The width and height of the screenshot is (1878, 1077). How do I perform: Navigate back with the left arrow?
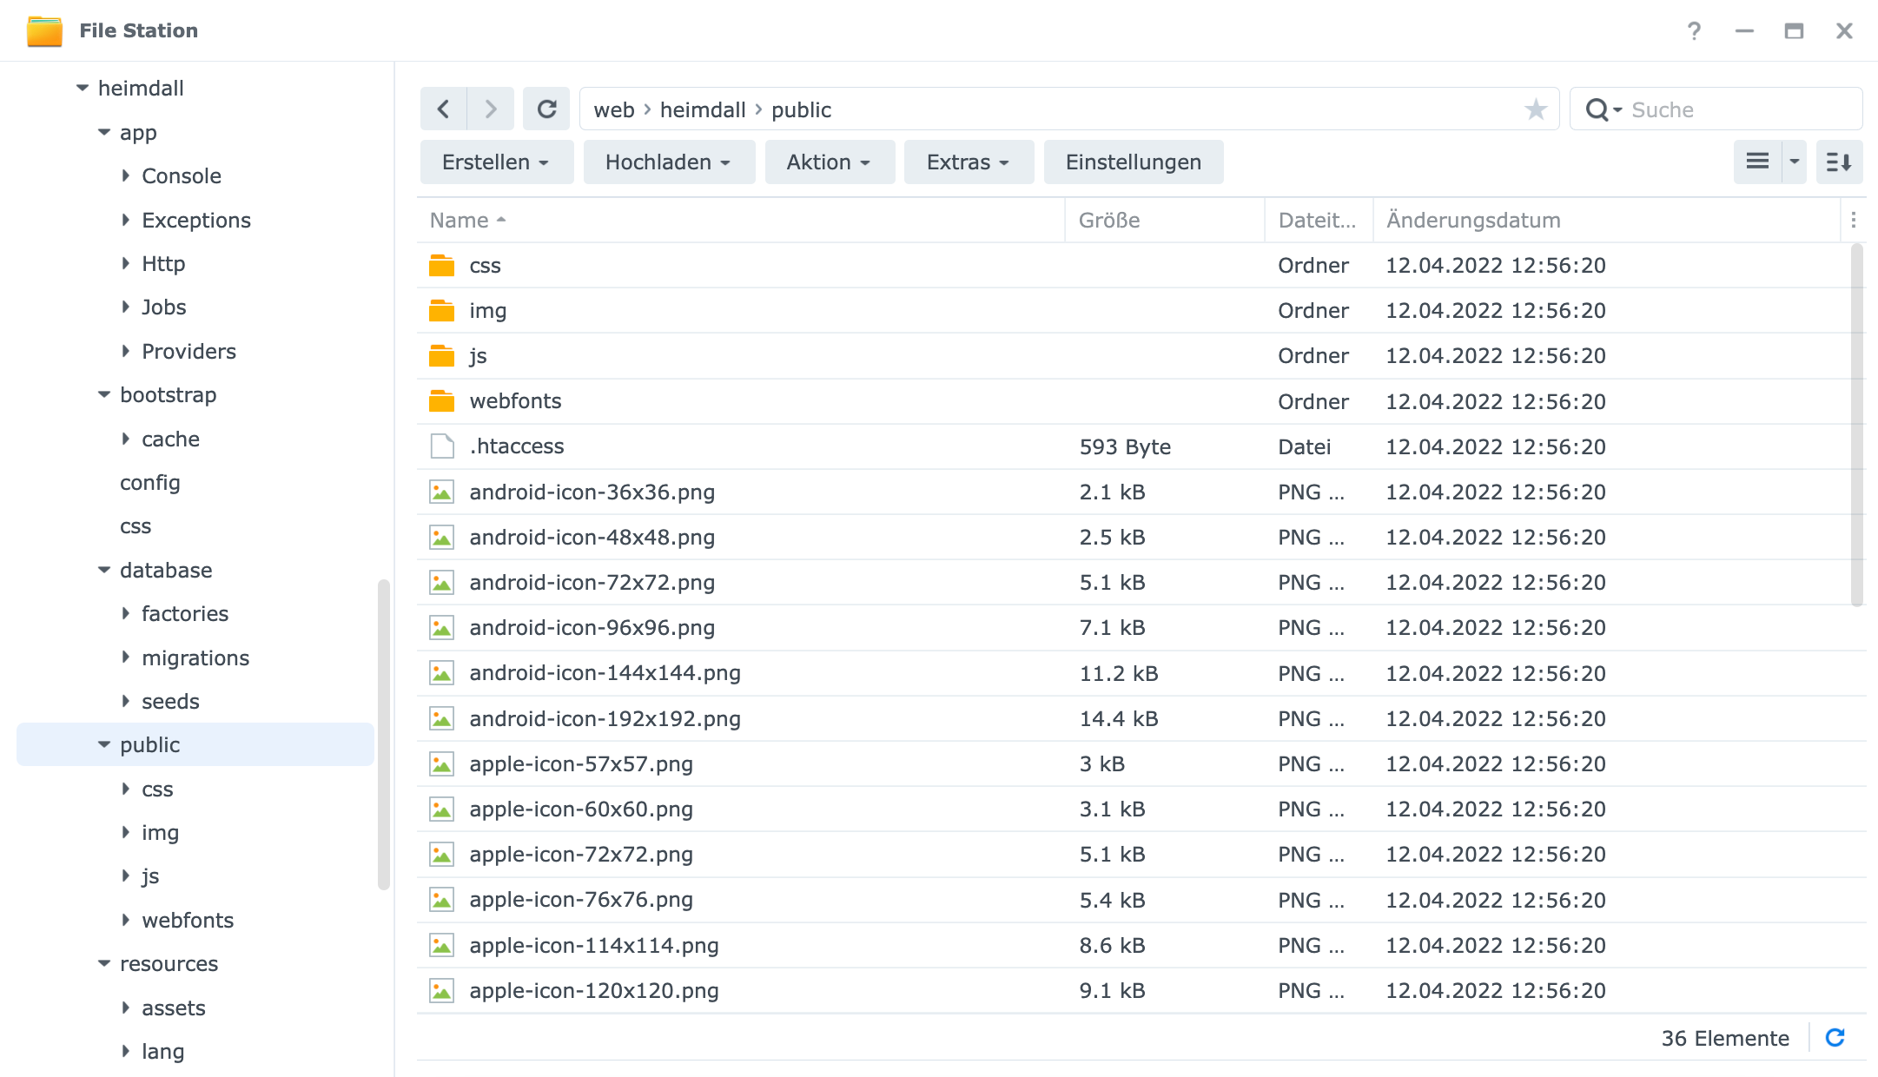click(443, 109)
